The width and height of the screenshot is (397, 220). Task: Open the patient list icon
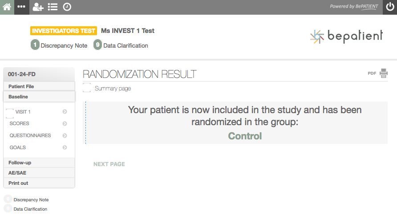pos(53,7)
